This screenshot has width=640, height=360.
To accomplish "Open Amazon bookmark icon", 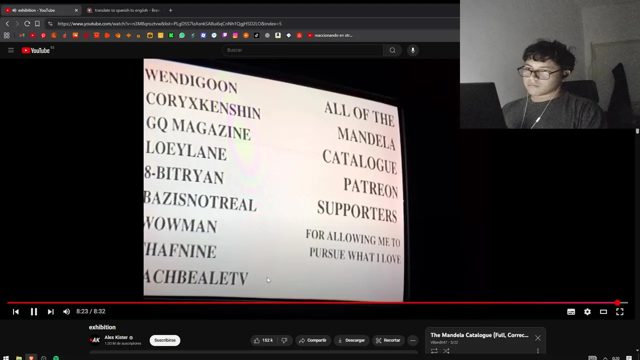I will (x=277, y=35).
